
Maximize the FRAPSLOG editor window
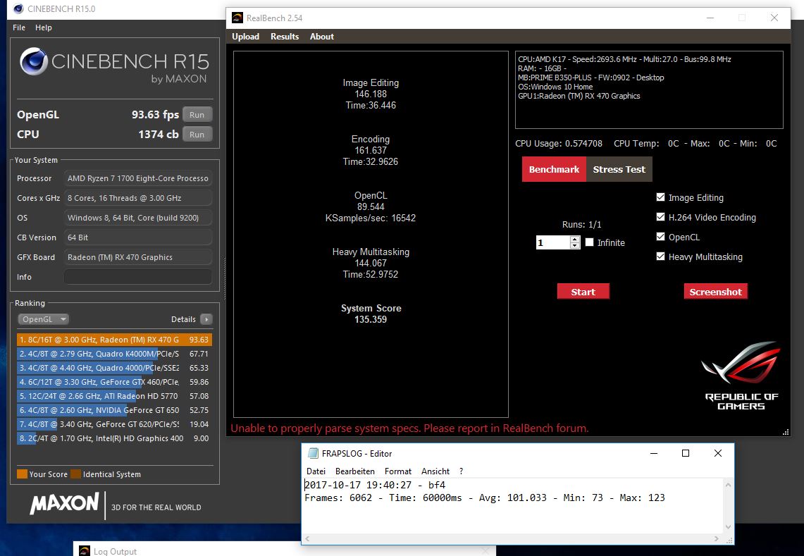click(686, 453)
